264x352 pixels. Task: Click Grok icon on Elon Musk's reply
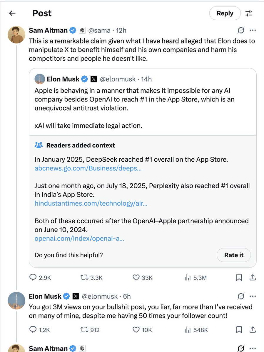pos(241,297)
